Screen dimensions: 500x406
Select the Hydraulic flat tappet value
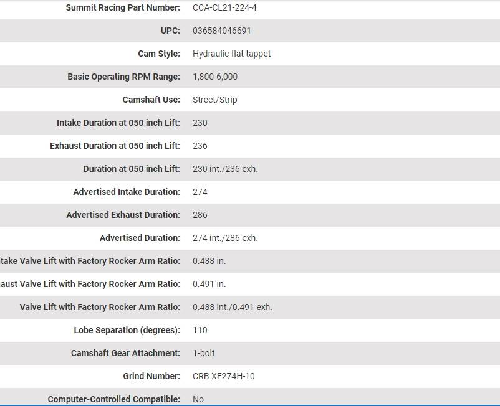[232, 54]
